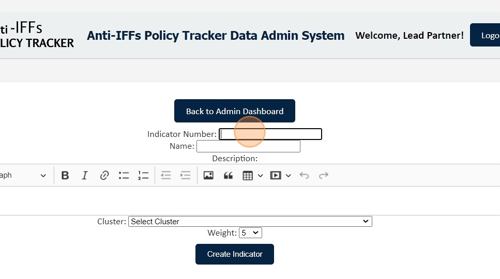Image resolution: width=500 pixels, height=279 pixels.
Task: Click the insert table icon
Action: coord(248,176)
